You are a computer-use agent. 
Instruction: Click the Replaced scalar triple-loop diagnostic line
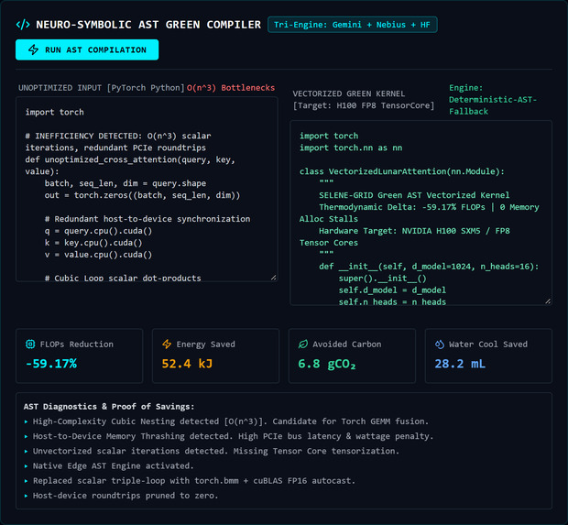[194, 480]
